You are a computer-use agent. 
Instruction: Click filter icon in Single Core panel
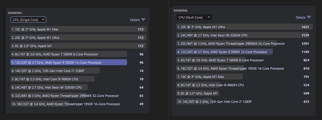[143, 20]
